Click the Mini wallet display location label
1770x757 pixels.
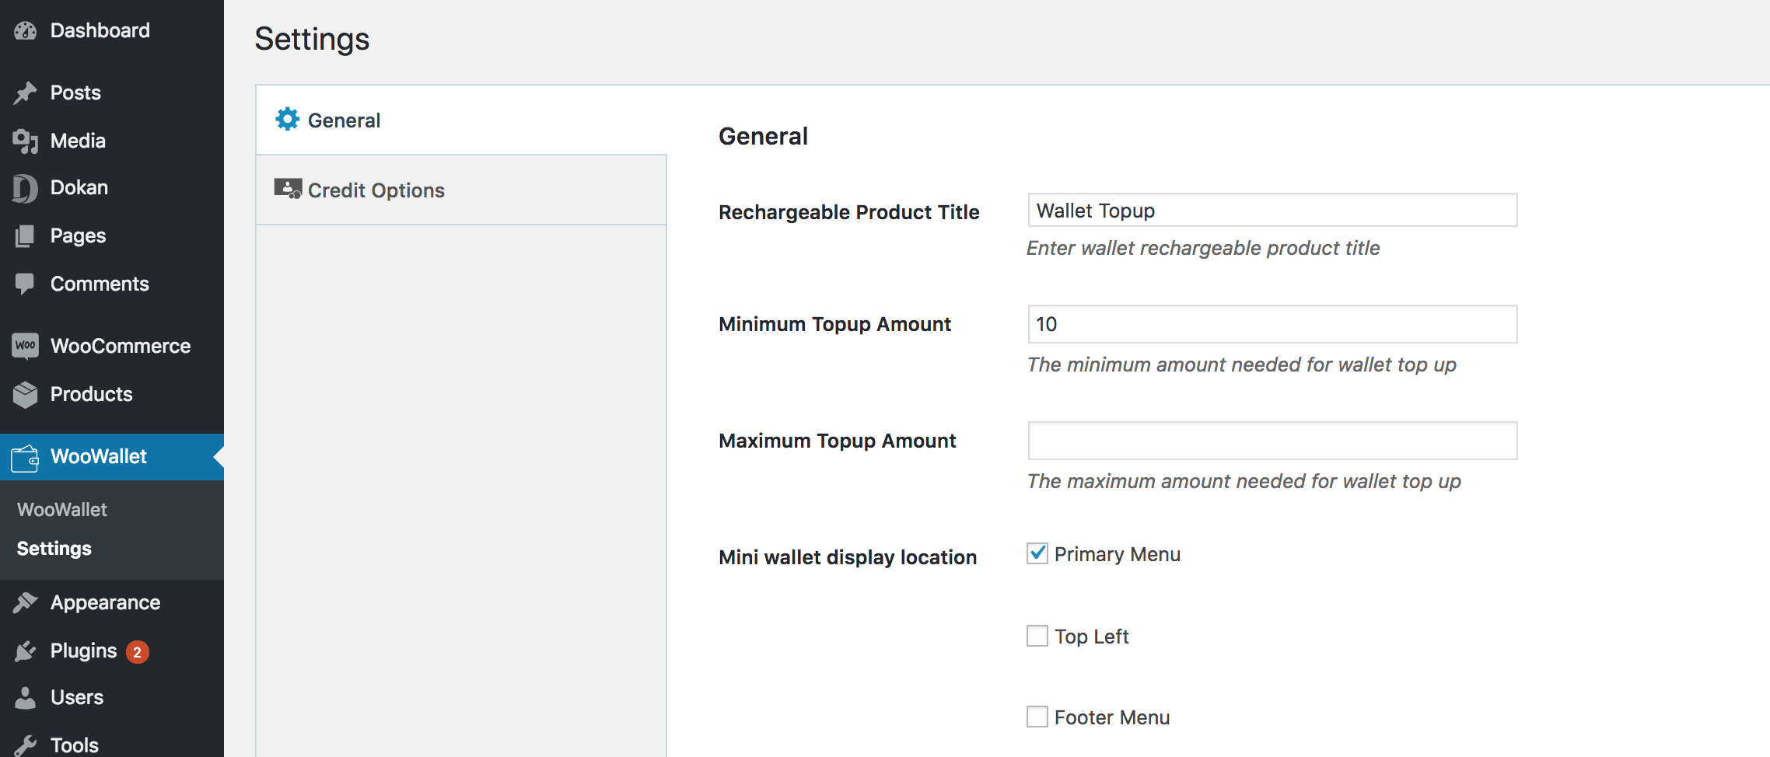[x=848, y=557]
